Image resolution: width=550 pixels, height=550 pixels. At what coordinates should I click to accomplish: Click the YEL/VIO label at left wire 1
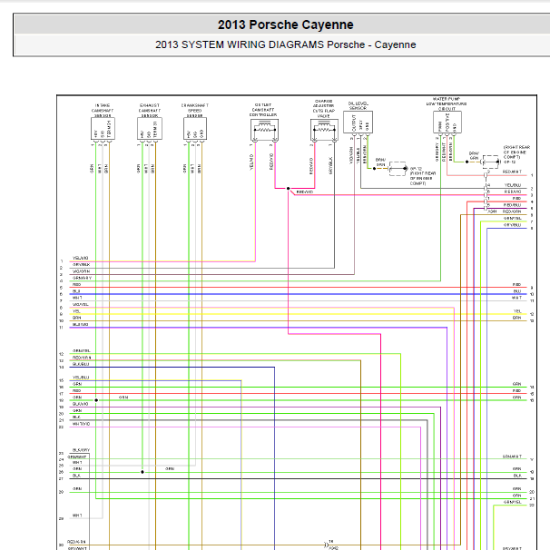point(81,258)
